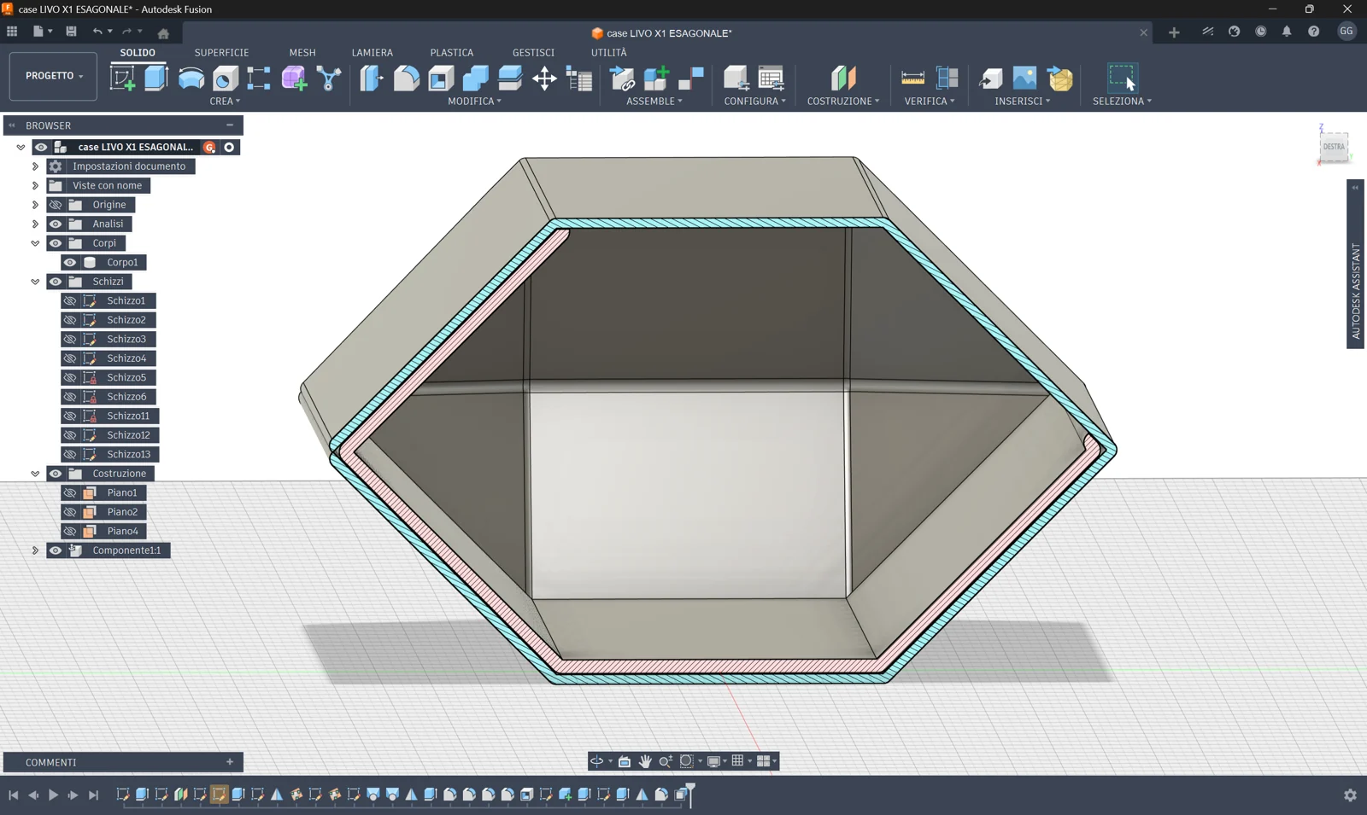The image size is (1367, 815).
Task: Pick the Revolve tool icon
Action: click(191, 78)
